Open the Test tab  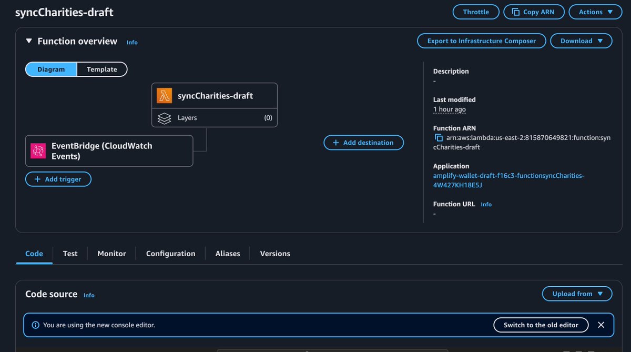point(70,254)
